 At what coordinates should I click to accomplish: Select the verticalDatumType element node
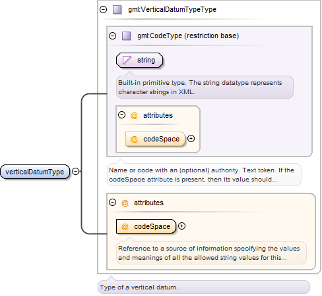35,172
